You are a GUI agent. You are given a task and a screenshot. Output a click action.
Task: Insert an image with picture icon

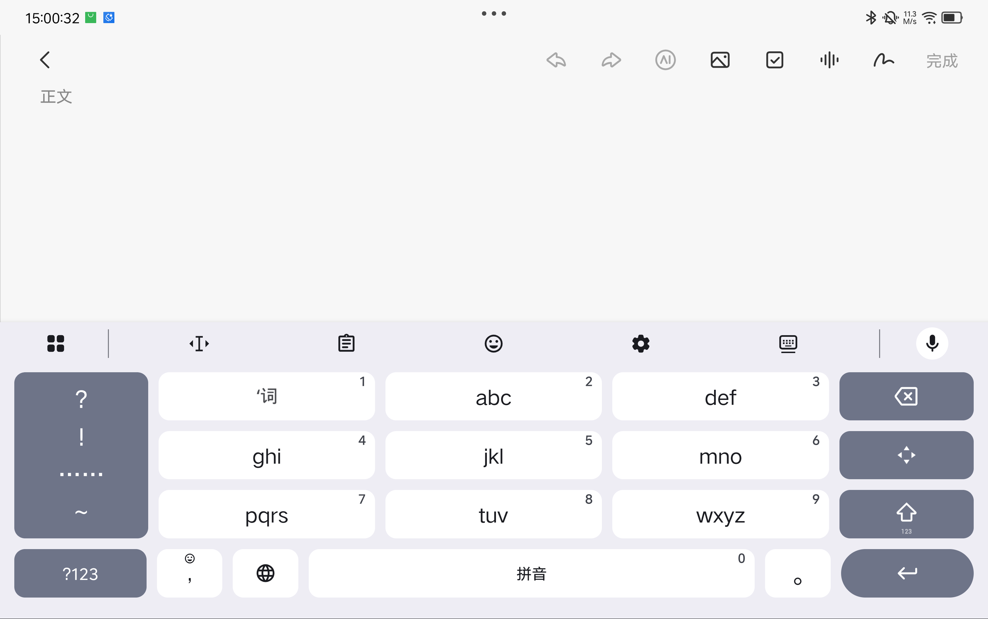point(720,60)
